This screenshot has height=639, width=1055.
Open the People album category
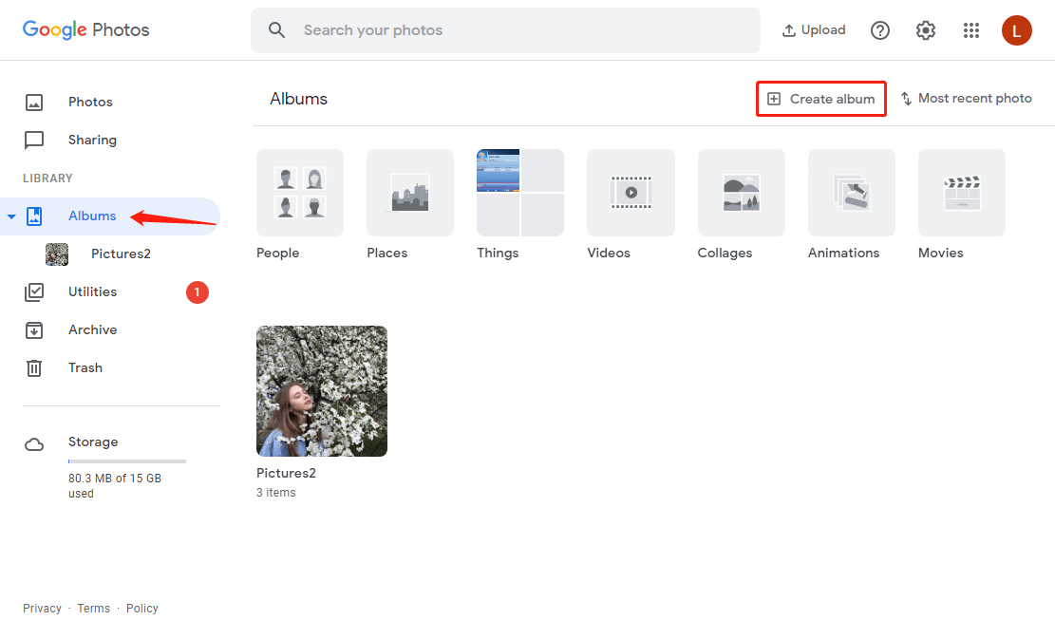300,193
